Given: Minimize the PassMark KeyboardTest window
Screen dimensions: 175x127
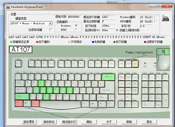Looking at the screenshot, I should click(153, 6).
